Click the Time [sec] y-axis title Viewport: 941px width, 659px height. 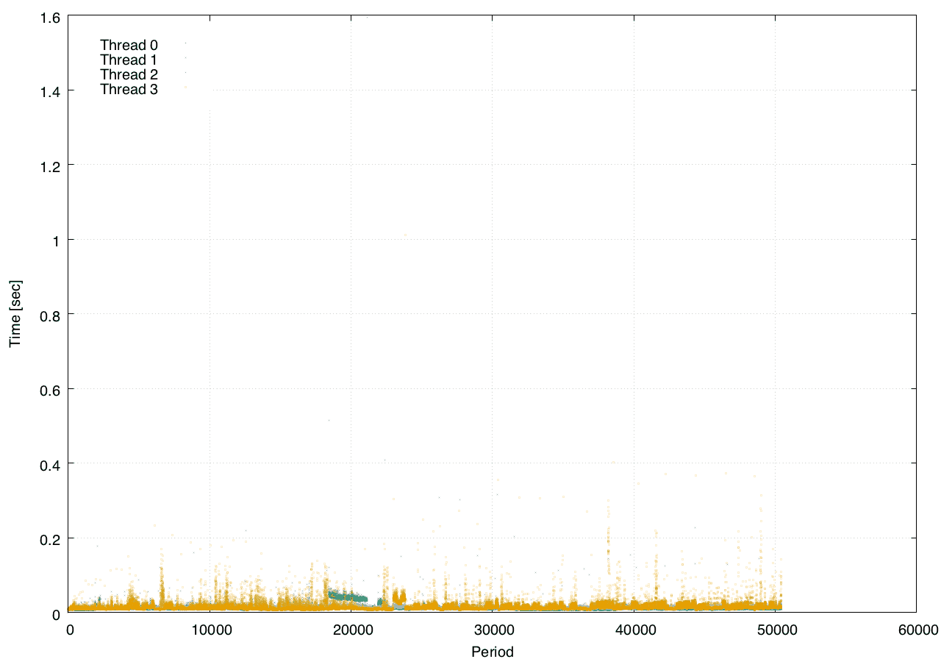pos(15,313)
